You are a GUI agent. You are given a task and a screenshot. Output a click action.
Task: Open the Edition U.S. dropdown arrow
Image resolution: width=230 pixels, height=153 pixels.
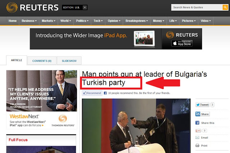click(x=85, y=7)
